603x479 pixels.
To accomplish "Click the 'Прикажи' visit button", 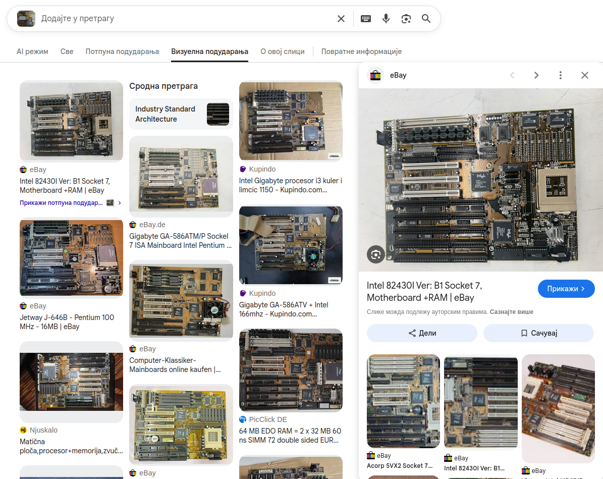I will [566, 289].
